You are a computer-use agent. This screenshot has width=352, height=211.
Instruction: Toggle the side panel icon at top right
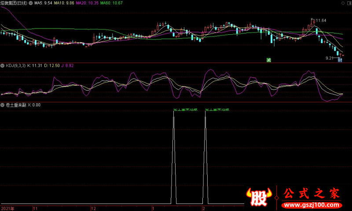pyautogui.click(x=349, y=3)
